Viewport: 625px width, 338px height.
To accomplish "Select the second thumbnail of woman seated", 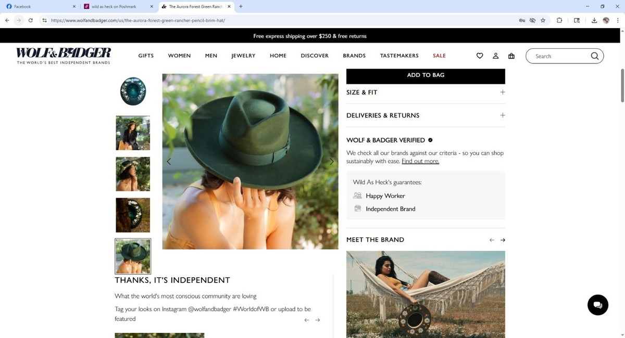I will (133, 133).
